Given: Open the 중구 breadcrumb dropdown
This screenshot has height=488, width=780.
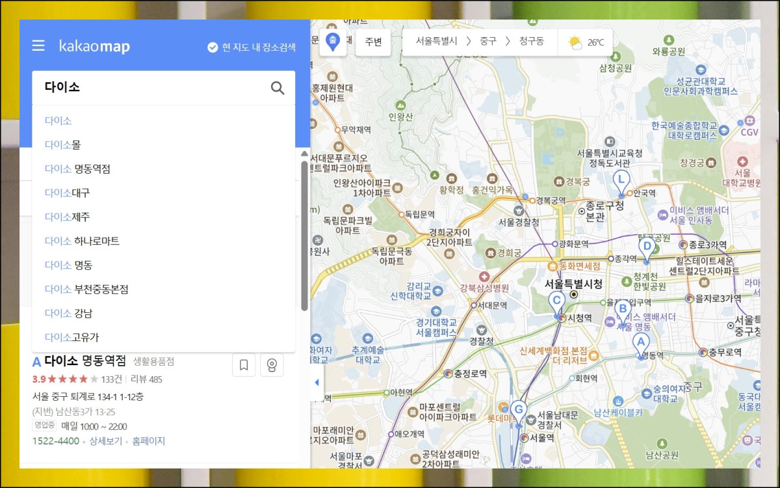Looking at the screenshot, I should pyautogui.click(x=487, y=42).
